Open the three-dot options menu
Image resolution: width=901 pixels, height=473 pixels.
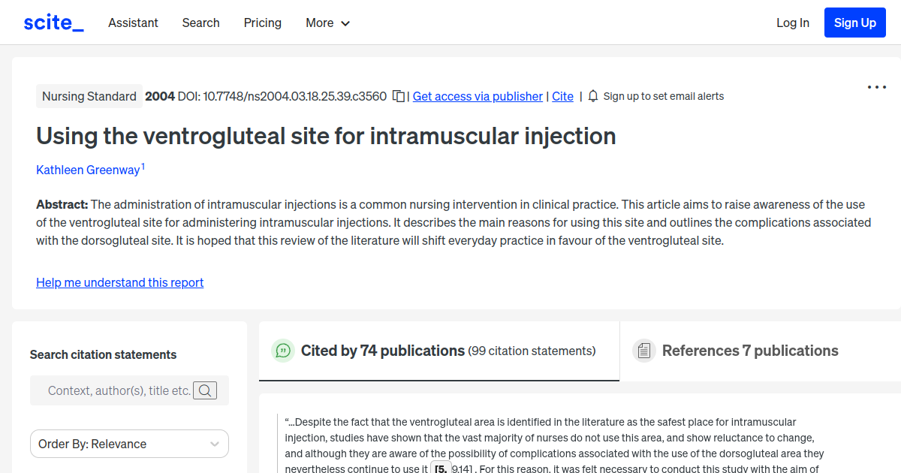point(876,87)
